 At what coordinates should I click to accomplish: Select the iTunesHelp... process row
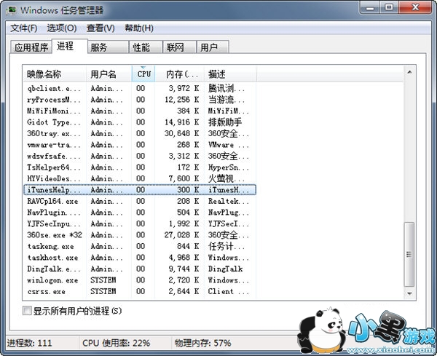click(139, 190)
